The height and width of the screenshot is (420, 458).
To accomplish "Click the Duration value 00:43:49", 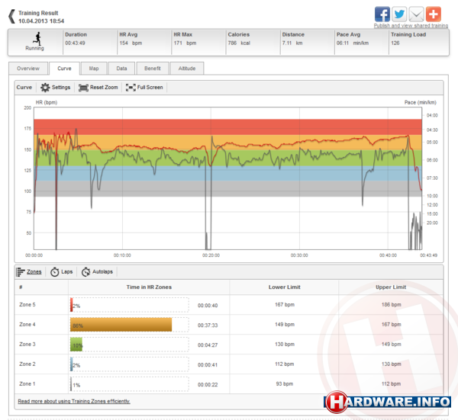I will point(75,43).
